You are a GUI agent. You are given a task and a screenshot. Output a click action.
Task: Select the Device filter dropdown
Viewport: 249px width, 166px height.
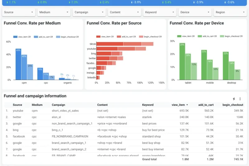tap(195, 12)
